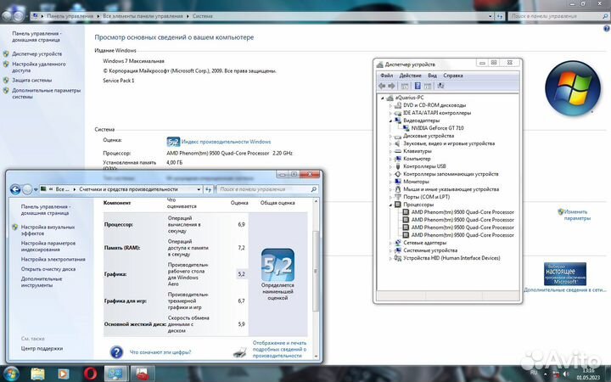This screenshot has width=611, height=382.
Task: Click back button in Performance window
Action: coord(15,189)
